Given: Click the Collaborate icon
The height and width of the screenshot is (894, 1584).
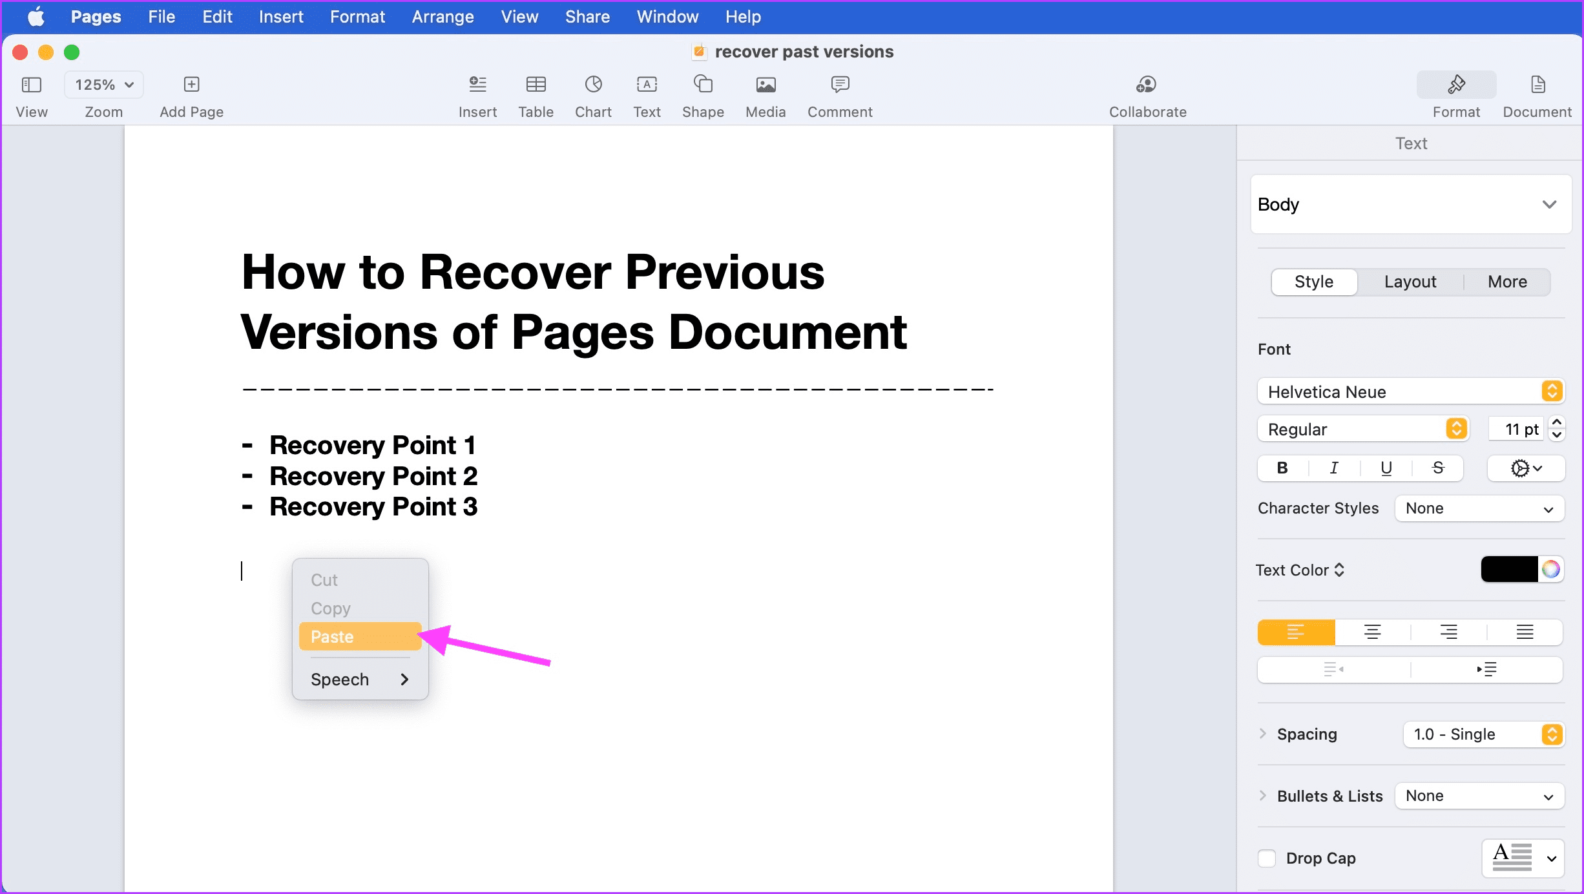Looking at the screenshot, I should coord(1147,85).
